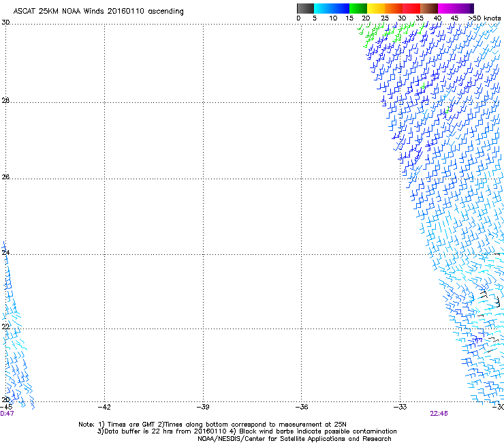Screen dimensions: 504x443
Task: Click the purple swath time '22:46'
Action: [x=439, y=414]
